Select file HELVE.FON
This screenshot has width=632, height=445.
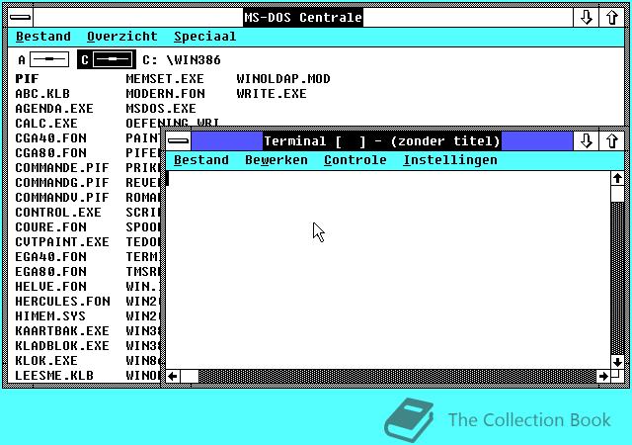pyautogui.click(x=50, y=287)
